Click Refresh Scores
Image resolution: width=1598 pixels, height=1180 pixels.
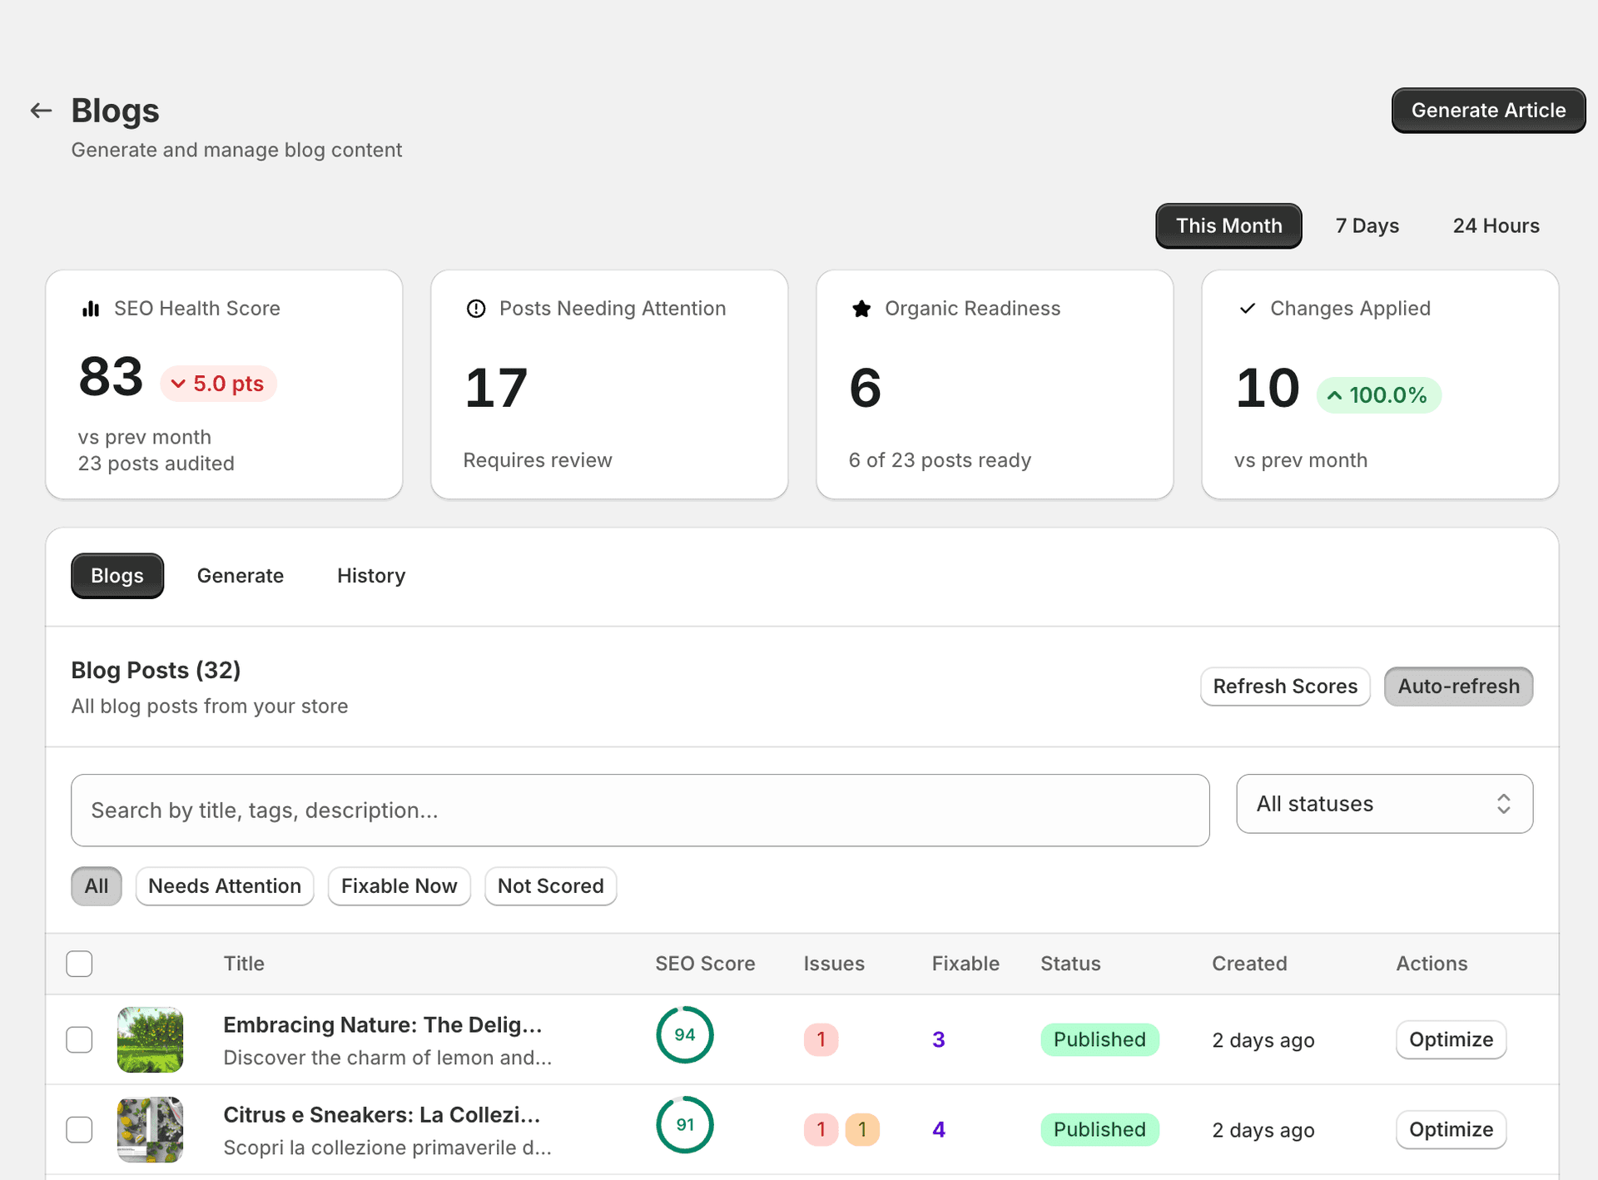tap(1285, 687)
